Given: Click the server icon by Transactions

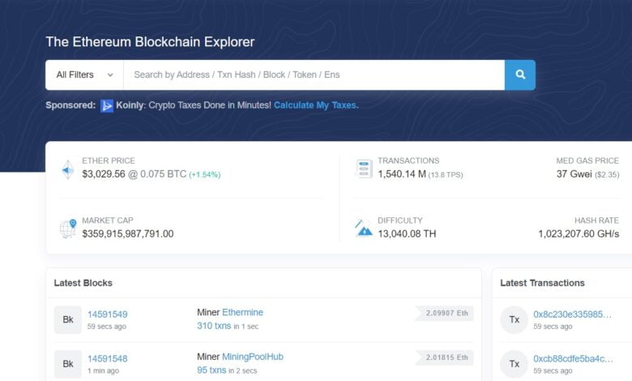Looking at the screenshot, I should pos(364,169).
